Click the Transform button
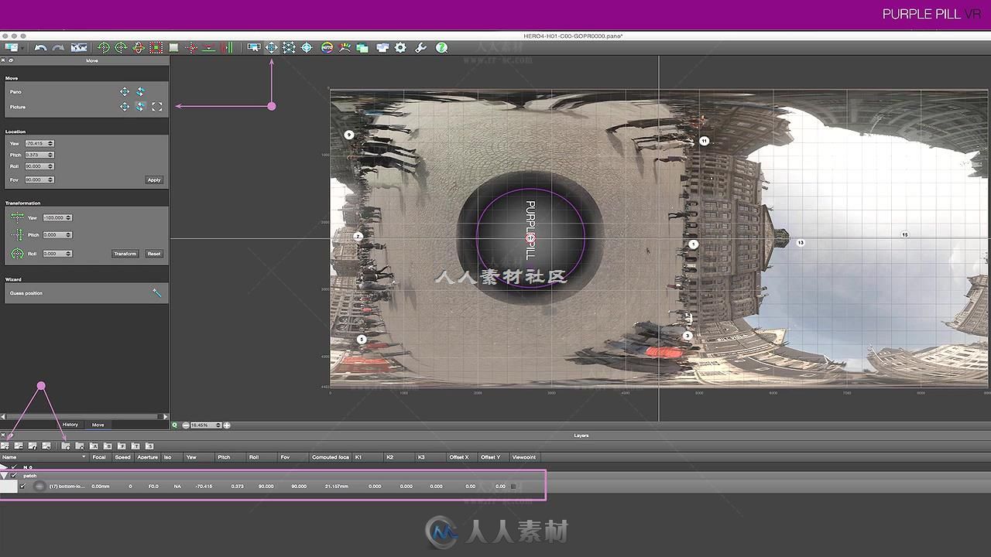The width and height of the screenshot is (991, 557). [x=125, y=254]
